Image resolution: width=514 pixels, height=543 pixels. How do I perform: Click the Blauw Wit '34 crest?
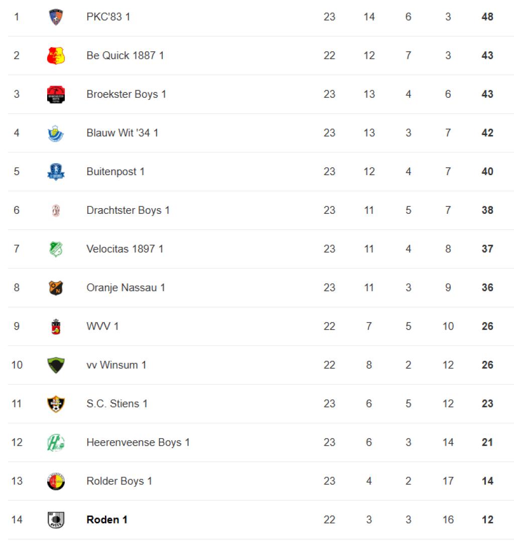56,133
